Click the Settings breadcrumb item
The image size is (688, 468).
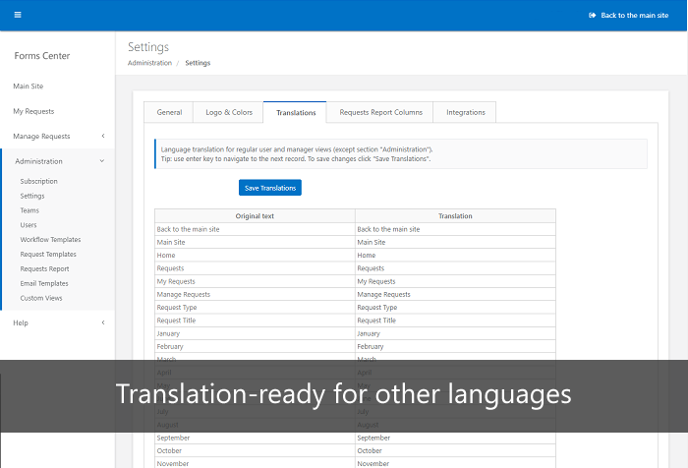(x=198, y=63)
